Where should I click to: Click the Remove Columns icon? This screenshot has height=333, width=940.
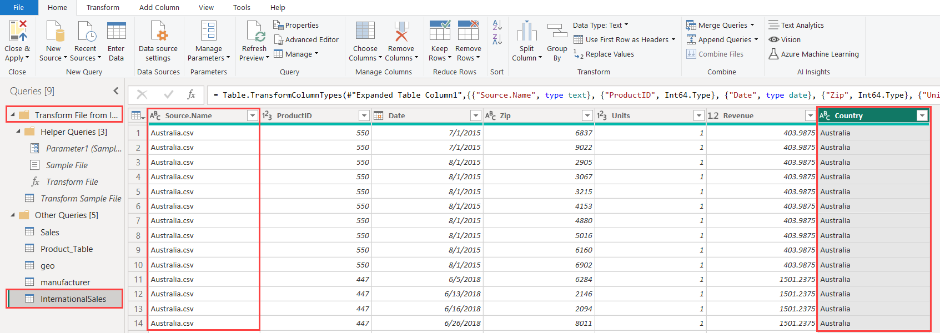tap(401, 32)
